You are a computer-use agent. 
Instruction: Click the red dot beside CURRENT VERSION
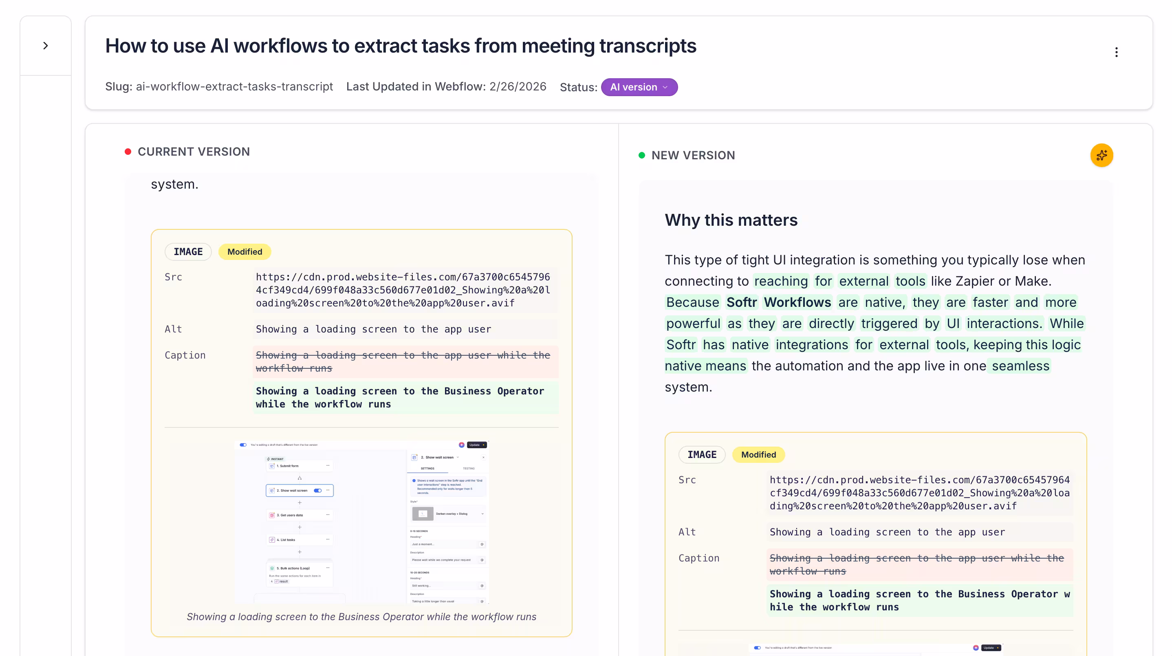pos(128,152)
